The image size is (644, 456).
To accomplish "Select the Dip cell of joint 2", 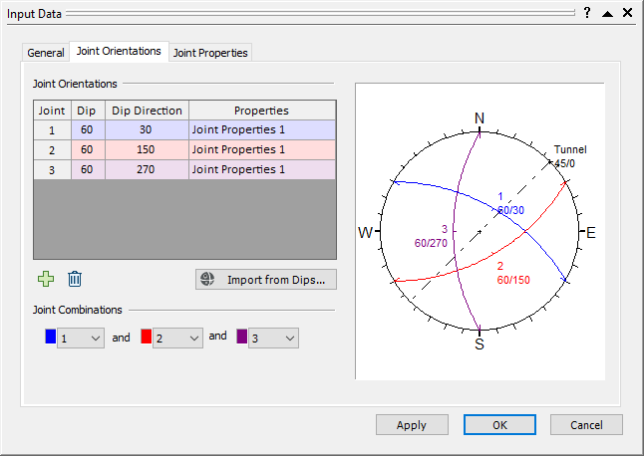I will pyautogui.click(x=88, y=149).
